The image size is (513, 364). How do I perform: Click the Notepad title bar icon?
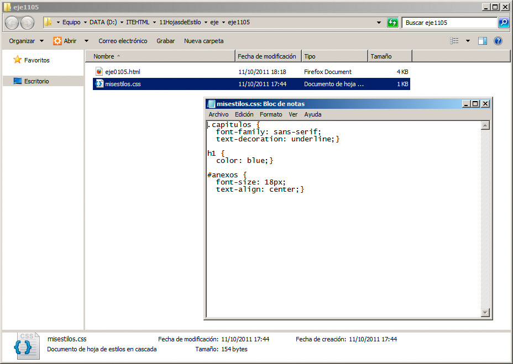[x=211, y=104]
